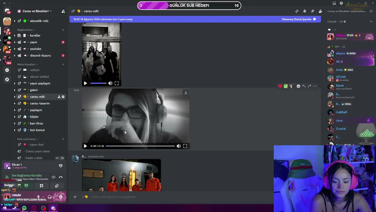Open the inbox icon in title bar
The width and height of the screenshot is (376, 212).
coord(334,3)
